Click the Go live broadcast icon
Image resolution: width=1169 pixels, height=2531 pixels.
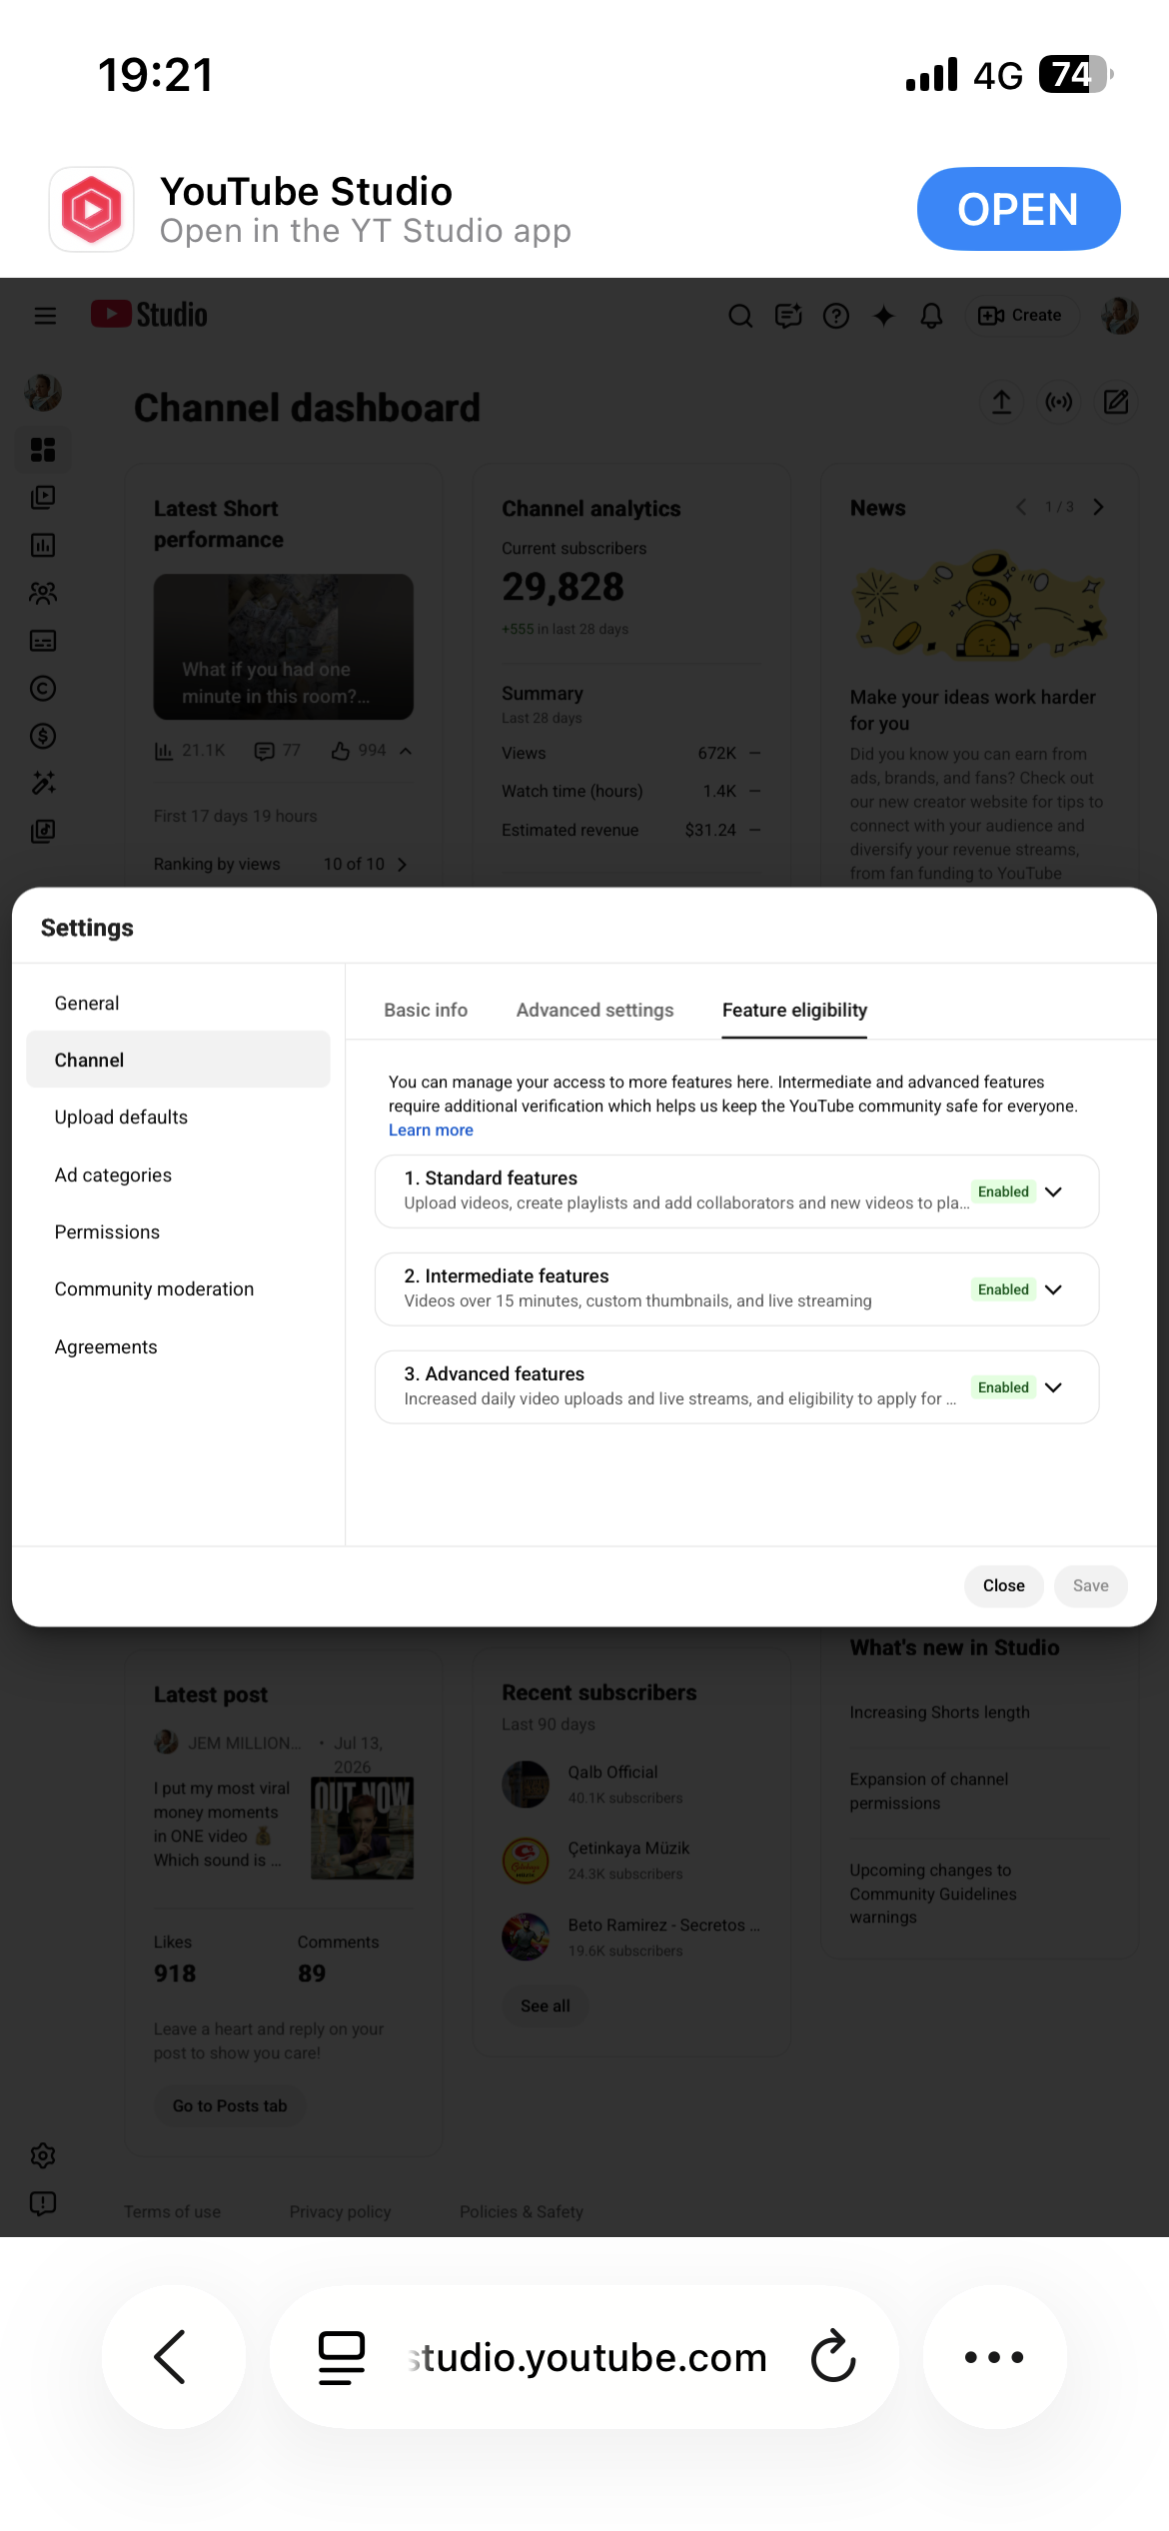pos(1059,402)
